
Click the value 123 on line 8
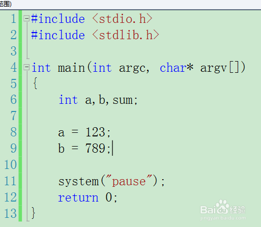[x=95, y=132]
